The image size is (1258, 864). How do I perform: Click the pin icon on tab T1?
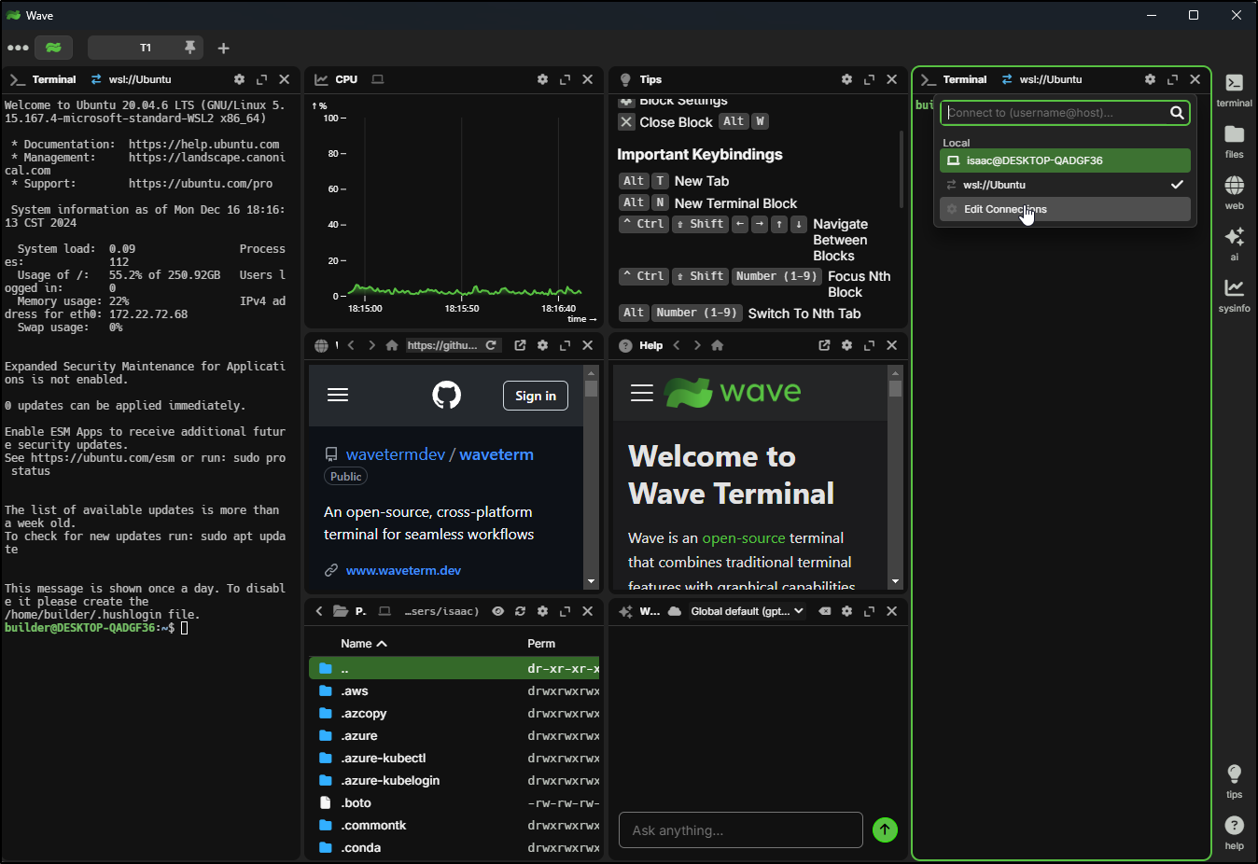click(x=190, y=47)
